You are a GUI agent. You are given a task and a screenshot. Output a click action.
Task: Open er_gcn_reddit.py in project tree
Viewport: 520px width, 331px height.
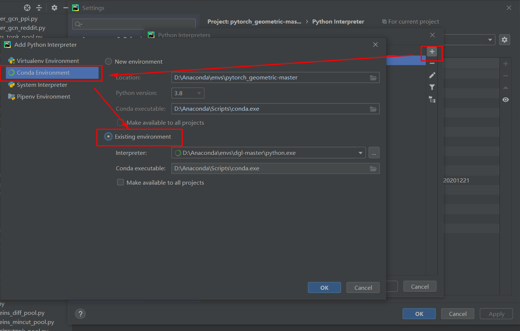[23, 28]
